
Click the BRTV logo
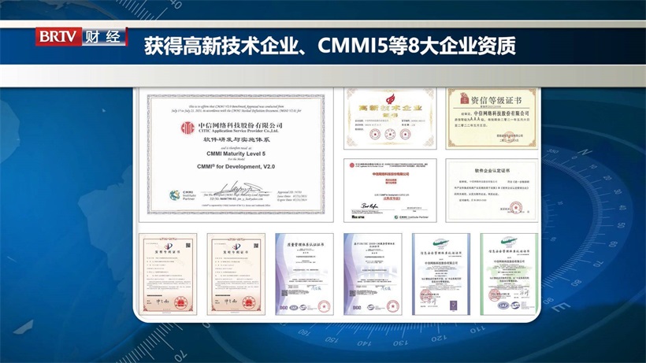[58, 37]
